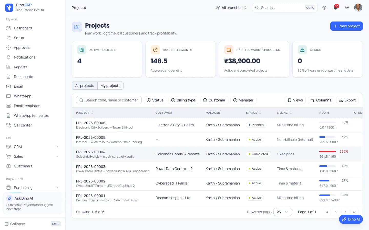Go to Dashboard in sidebar
Viewport: 369px width, 230px height.
[x=33, y=28]
